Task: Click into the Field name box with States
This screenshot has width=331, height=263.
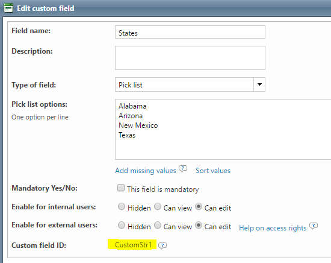Action: 190,32
